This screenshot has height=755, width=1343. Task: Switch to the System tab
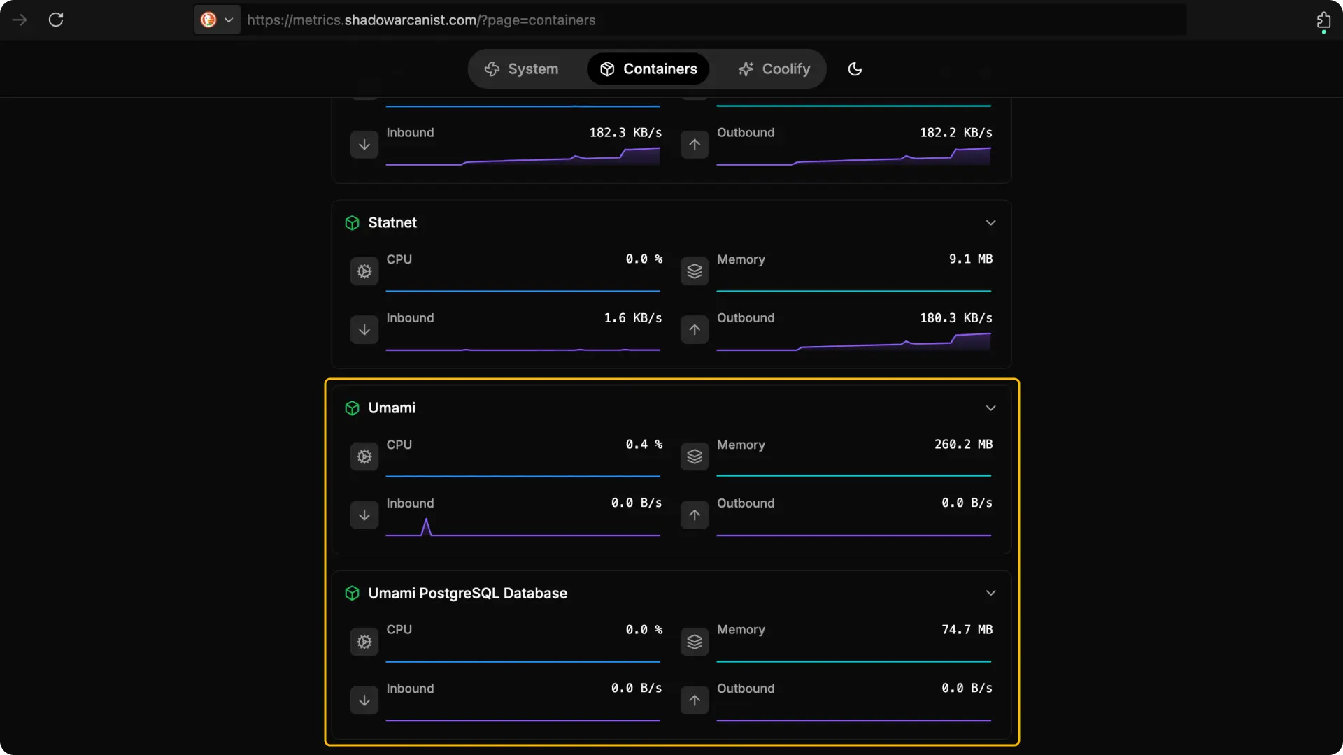[521, 69]
